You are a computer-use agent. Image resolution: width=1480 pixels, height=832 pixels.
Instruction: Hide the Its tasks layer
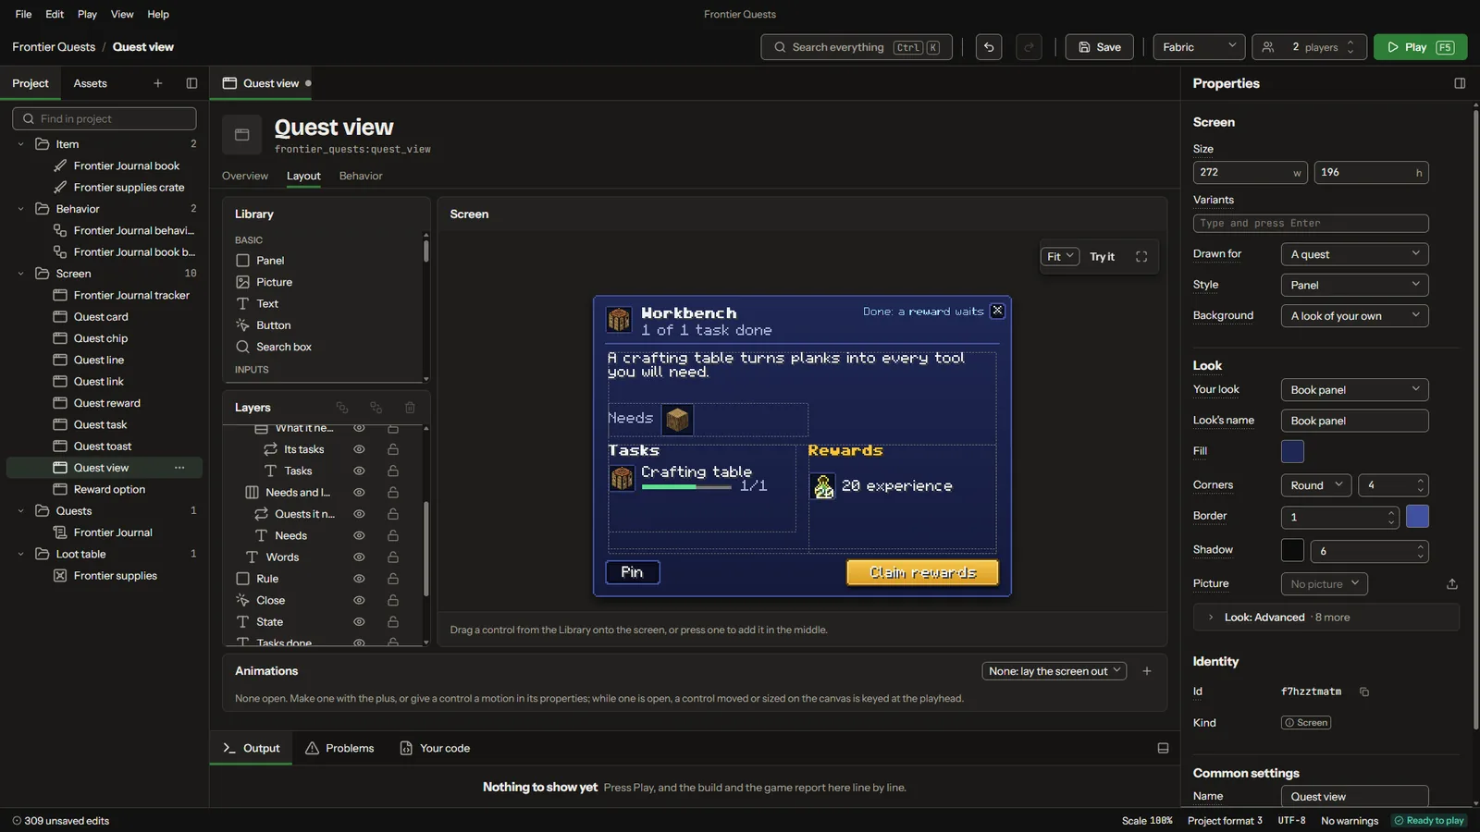[x=359, y=449]
